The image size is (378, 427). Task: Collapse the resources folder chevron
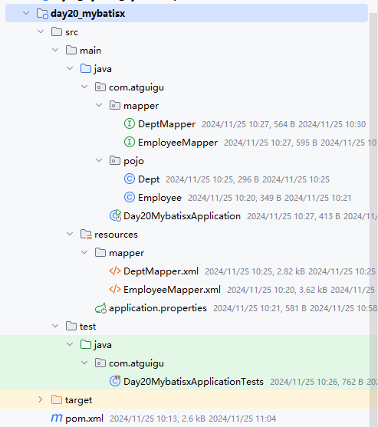click(70, 234)
